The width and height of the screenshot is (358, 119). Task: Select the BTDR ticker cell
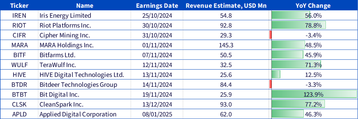19,85
